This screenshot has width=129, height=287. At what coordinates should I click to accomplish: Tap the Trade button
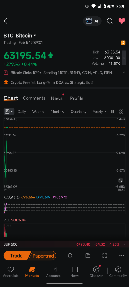17,256
